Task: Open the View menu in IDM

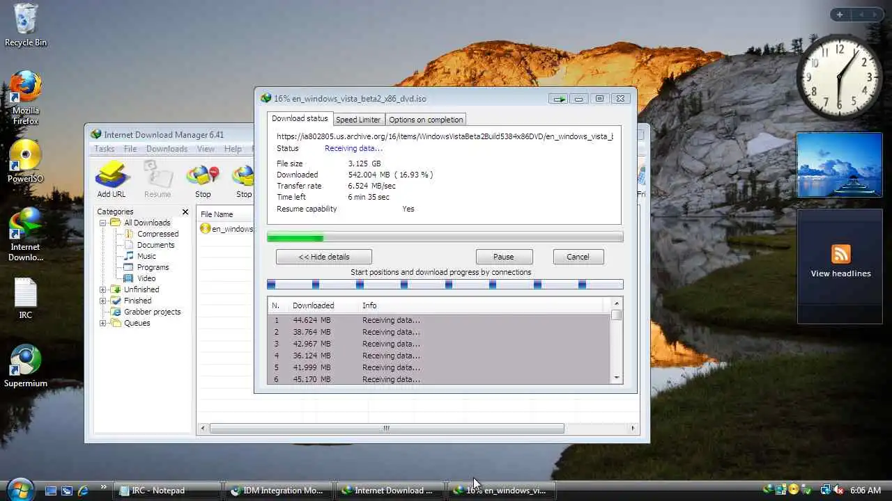Action: [x=206, y=149]
